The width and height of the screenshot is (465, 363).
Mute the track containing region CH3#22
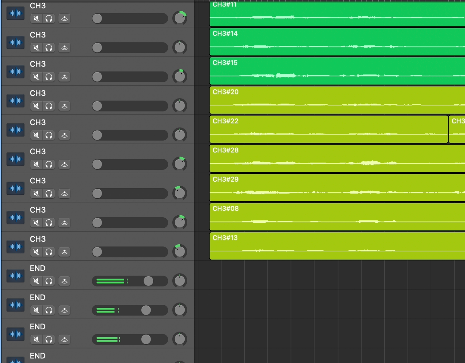pos(36,135)
